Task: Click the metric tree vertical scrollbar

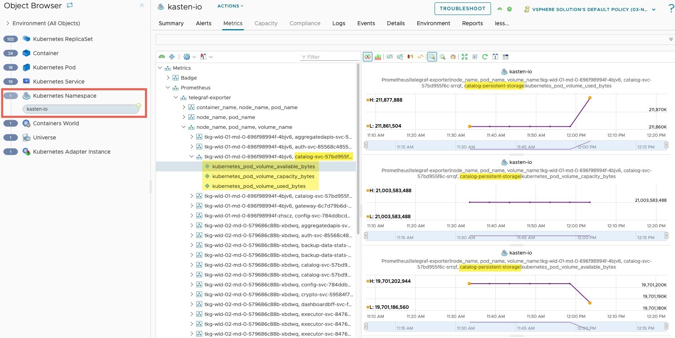Action: point(358,149)
